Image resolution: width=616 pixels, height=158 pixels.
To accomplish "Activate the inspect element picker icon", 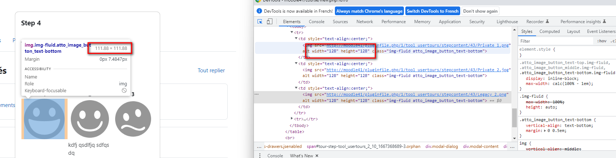I will tap(260, 22).
